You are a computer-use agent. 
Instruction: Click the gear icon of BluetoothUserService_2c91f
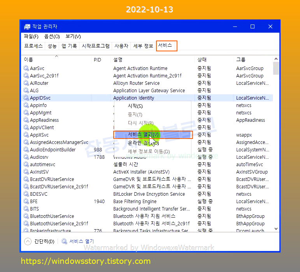coord(26,223)
